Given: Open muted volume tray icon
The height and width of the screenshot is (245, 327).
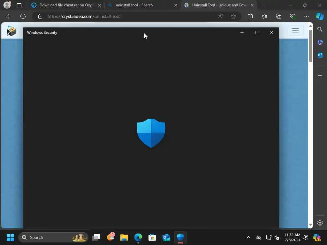Looking at the screenshot, I should pos(277,237).
